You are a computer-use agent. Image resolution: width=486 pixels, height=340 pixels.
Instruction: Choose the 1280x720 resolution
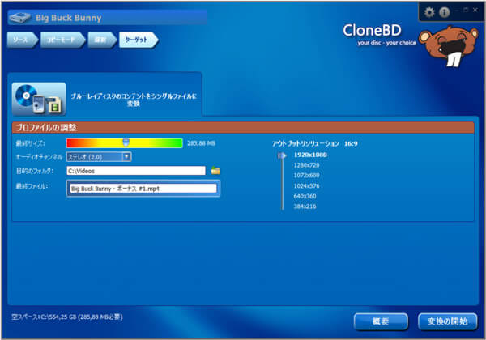pyautogui.click(x=306, y=165)
